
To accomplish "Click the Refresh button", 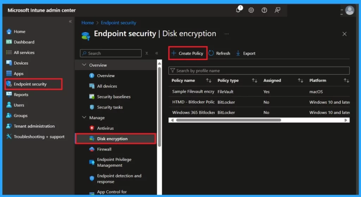I will click(219, 53).
